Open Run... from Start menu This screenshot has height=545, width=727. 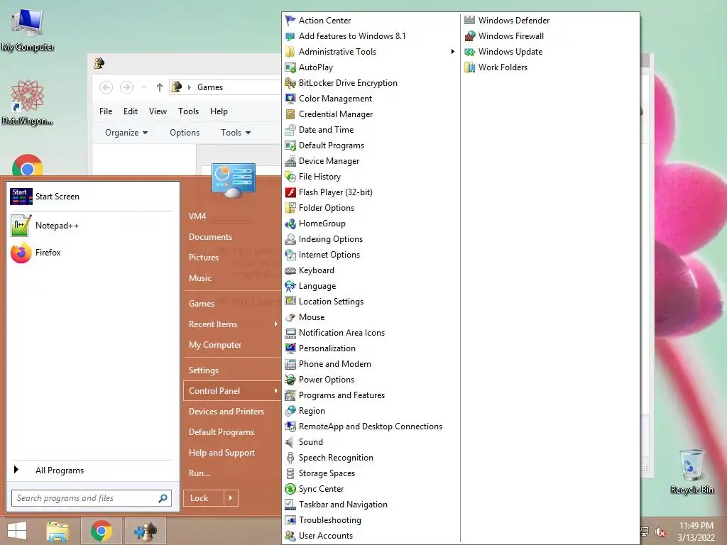pos(199,473)
